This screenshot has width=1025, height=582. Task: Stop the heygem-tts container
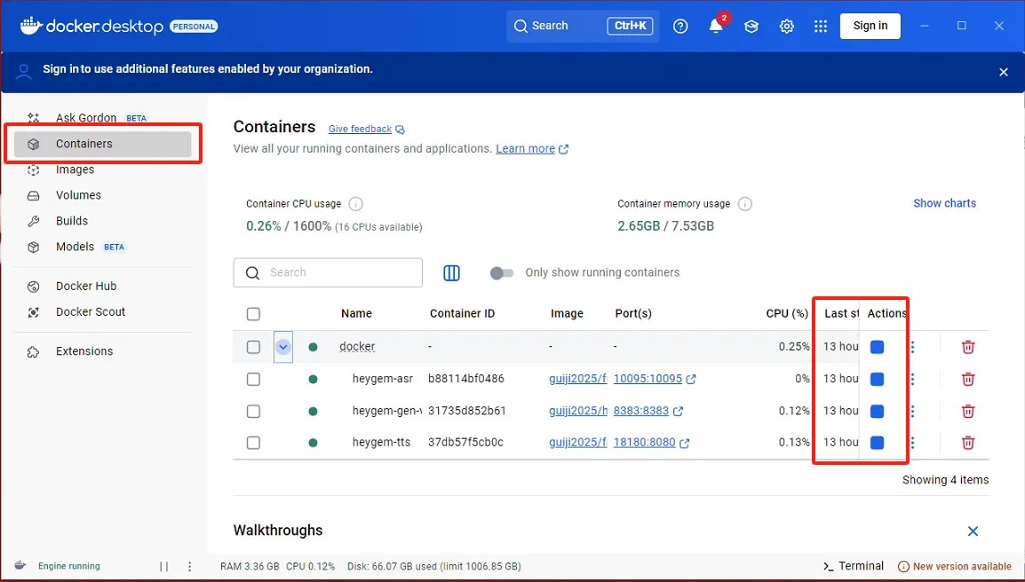[878, 443]
